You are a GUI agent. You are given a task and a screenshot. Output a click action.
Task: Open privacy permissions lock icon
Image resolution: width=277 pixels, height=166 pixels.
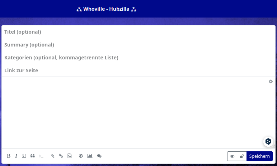pyautogui.click(x=242, y=156)
